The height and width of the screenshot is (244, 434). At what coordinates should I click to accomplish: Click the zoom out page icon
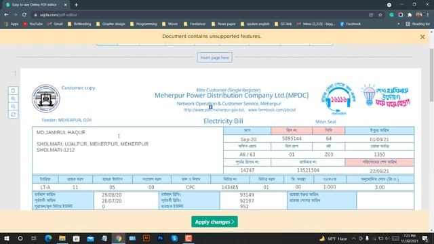pos(13,106)
